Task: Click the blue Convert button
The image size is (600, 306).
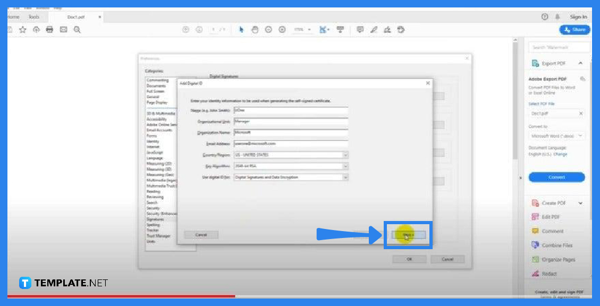Action: pyautogui.click(x=557, y=177)
